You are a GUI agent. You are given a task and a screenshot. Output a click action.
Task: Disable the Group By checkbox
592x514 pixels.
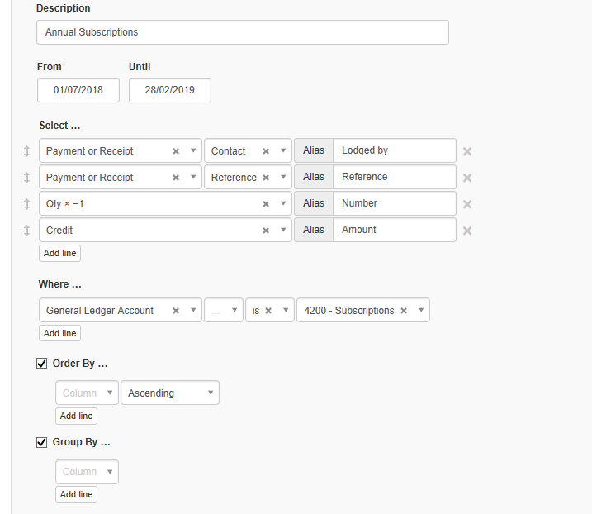point(42,442)
